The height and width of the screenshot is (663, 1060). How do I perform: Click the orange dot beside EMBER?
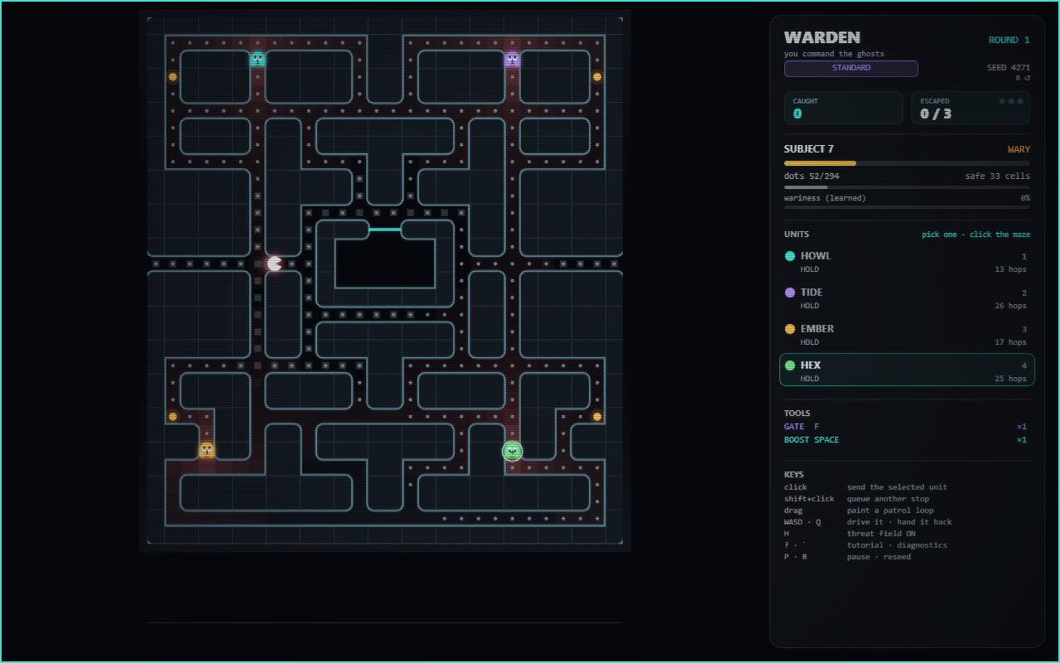790,329
